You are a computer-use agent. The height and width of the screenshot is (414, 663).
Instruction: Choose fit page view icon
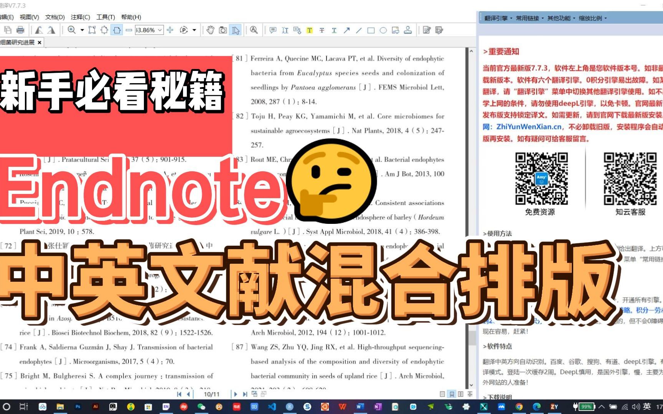pos(104,30)
